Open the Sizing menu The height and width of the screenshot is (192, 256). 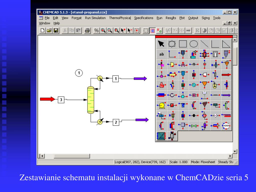click(205, 18)
